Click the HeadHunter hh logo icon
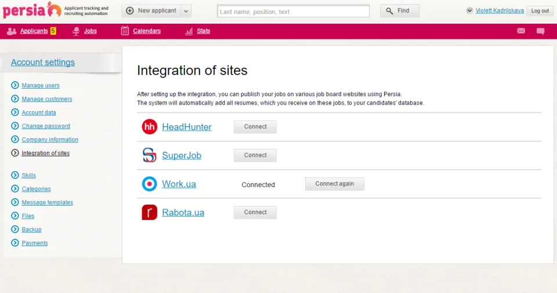 click(x=150, y=127)
